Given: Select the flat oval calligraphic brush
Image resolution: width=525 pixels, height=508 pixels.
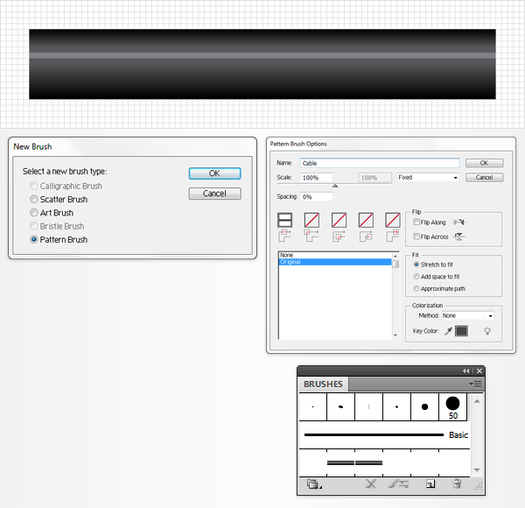Looking at the screenshot, I should [341, 406].
